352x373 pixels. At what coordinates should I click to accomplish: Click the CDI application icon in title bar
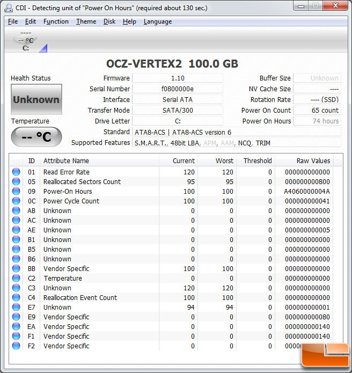(9, 8)
